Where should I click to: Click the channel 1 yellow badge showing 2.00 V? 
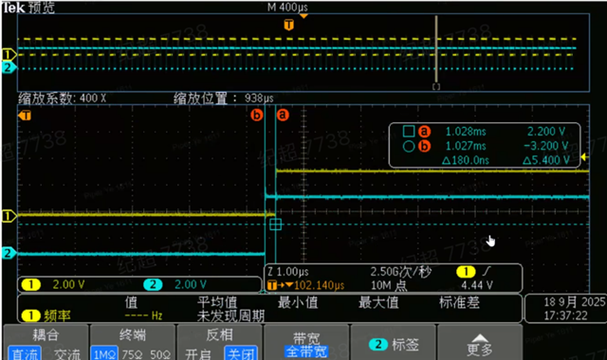pos(31,285)
